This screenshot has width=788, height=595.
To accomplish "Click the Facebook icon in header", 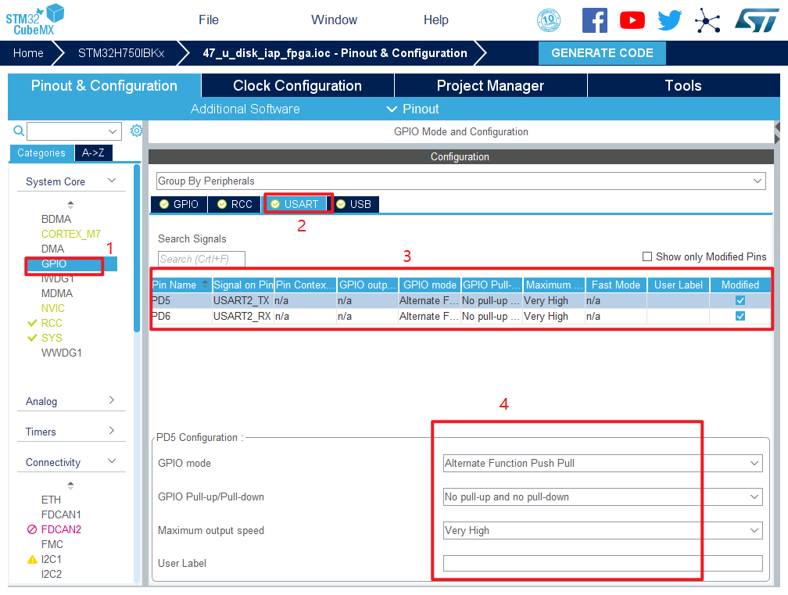I will tap(594, 20).
